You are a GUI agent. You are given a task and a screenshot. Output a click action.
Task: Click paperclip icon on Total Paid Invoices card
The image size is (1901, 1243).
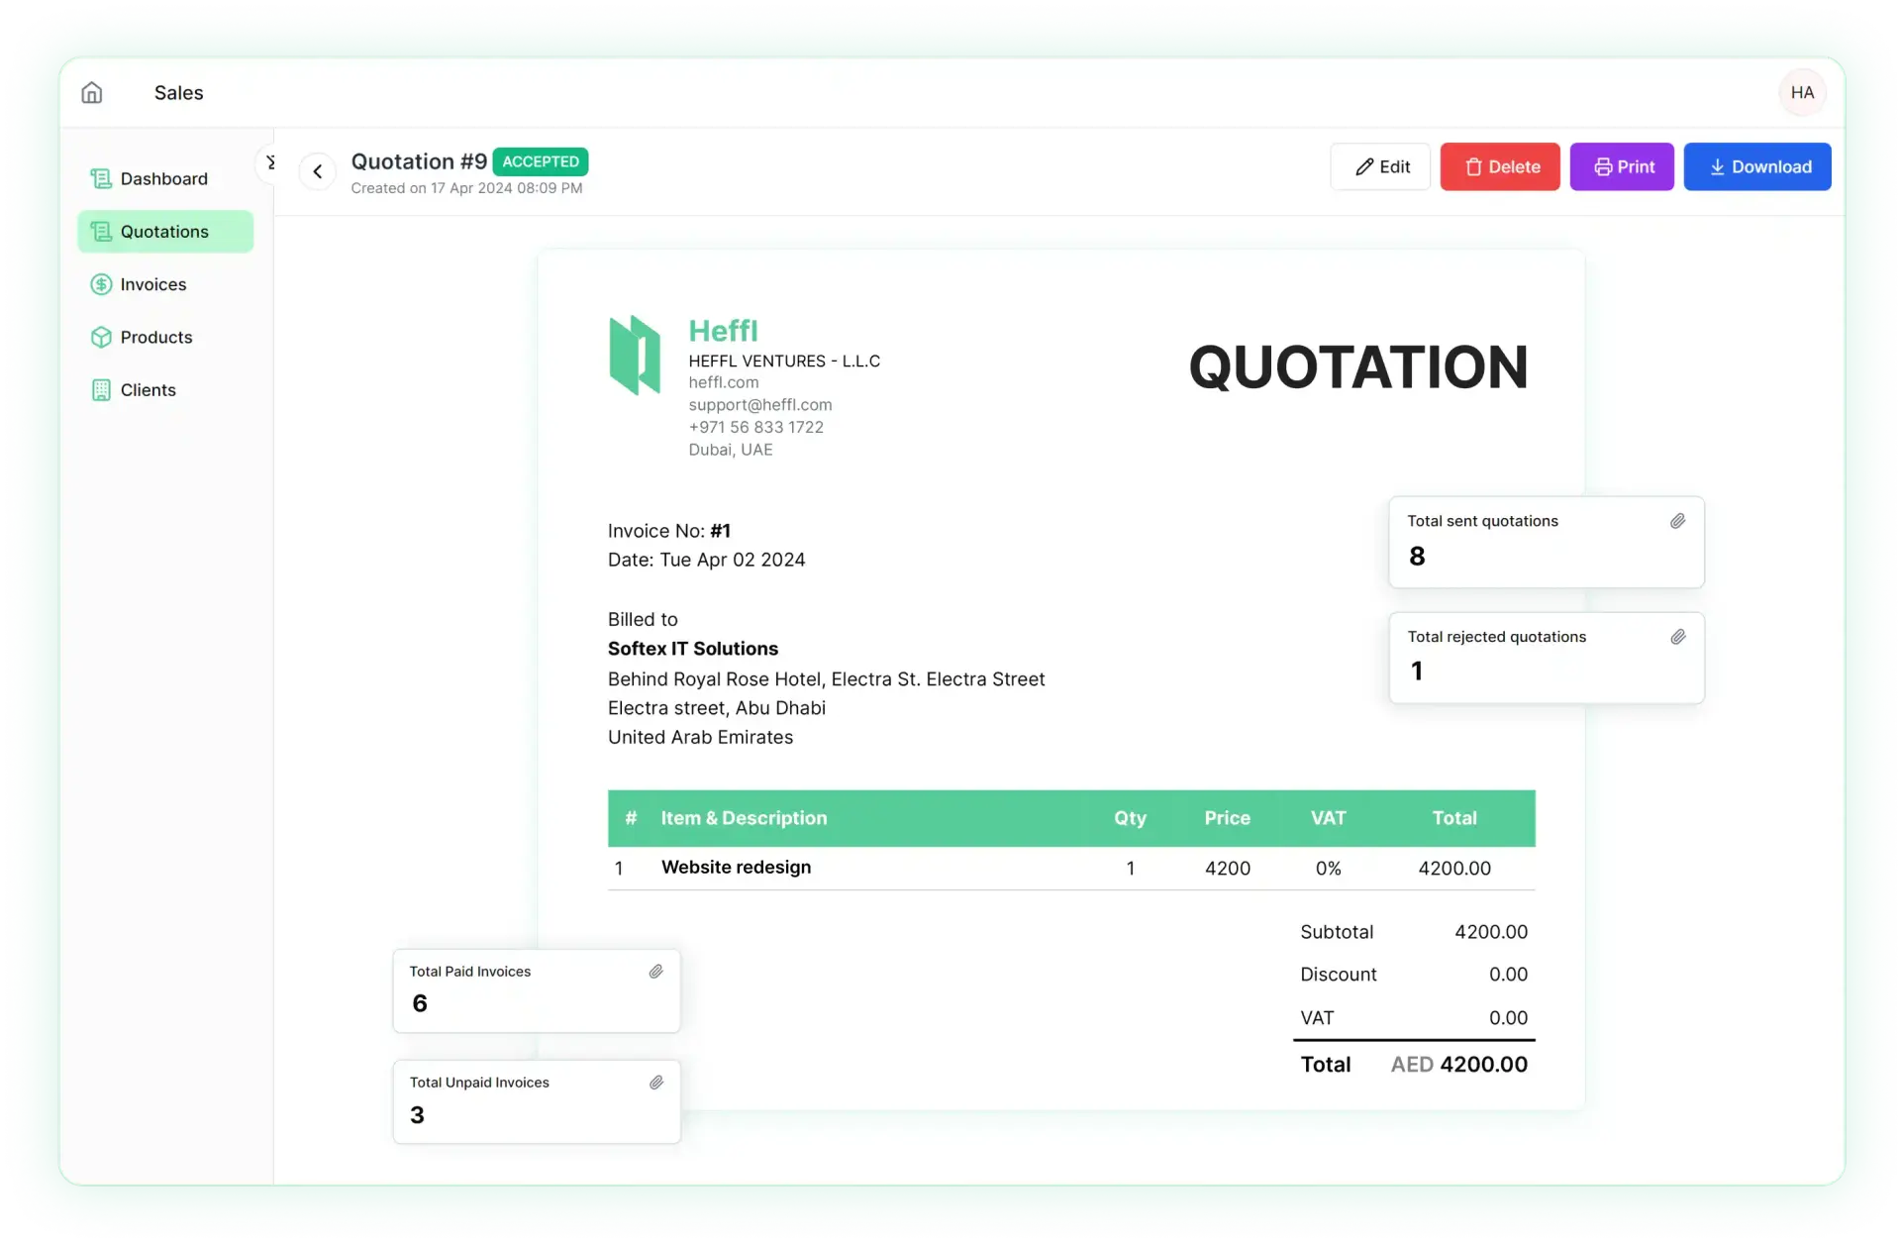(655, 973)
